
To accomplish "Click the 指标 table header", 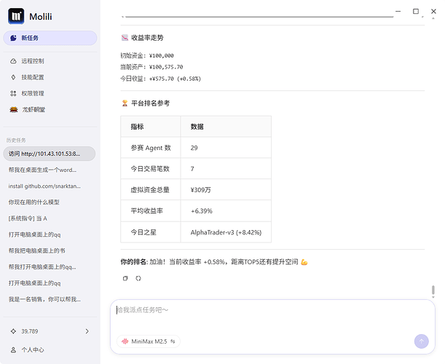I will tap(151, 127).
